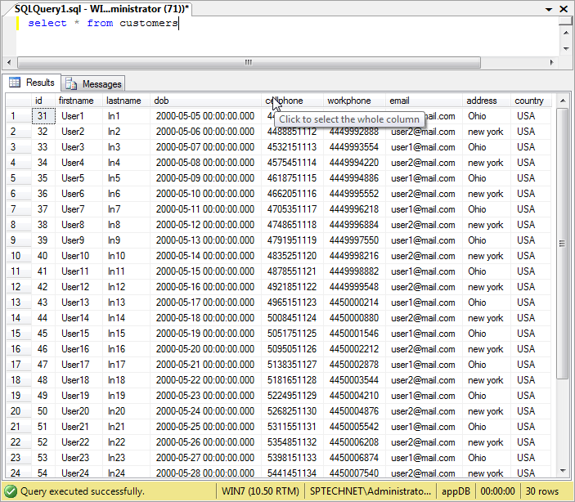Click workphone cell 4449995552
The width and height of the screenshot is (575, 502).
[354, 194]
